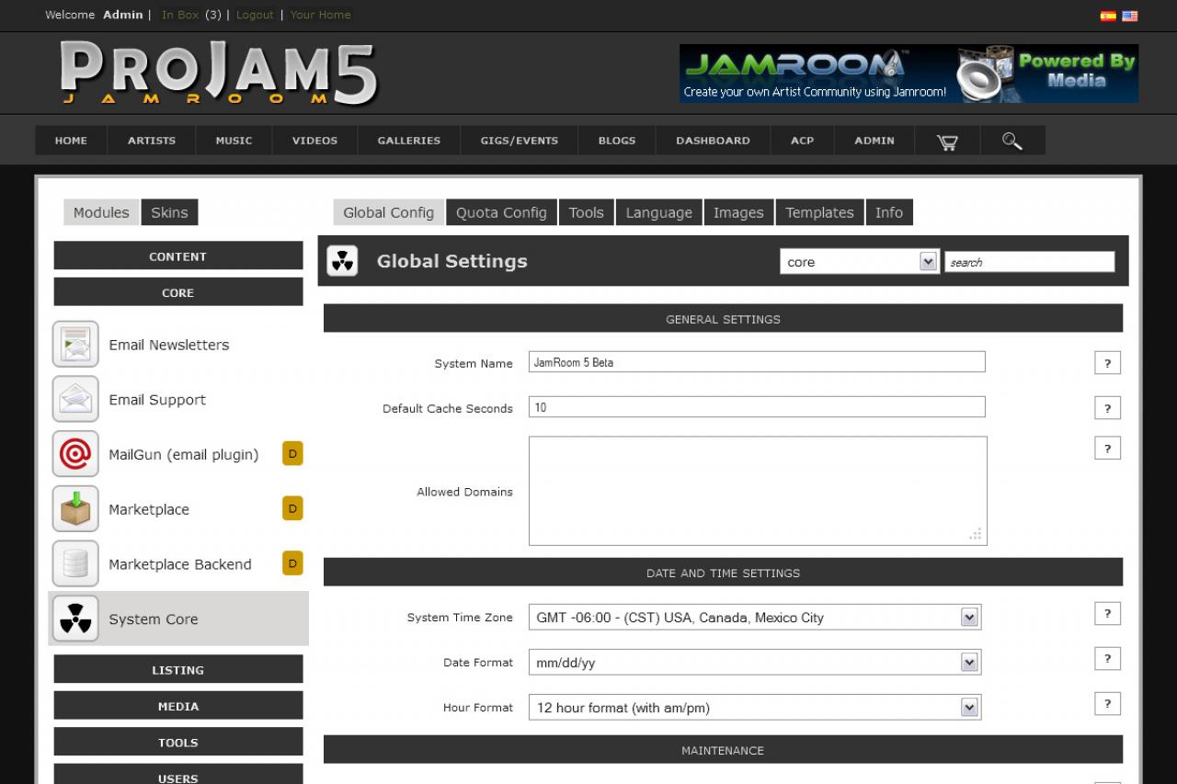Click the MailGun email plugin icon
The image size is (1177, 784).
pos(75,454)
